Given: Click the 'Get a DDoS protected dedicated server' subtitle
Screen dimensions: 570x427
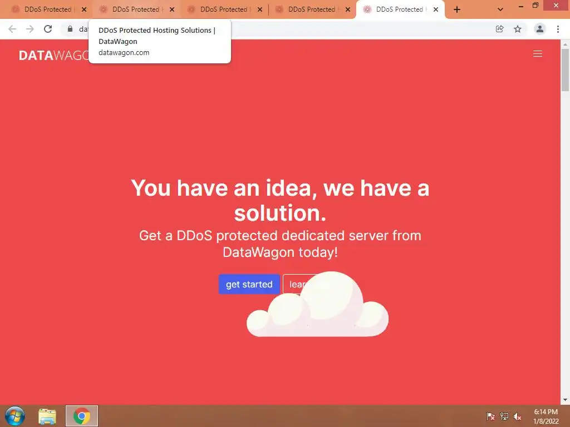Looking at the screenshot, I should [x=280, y=244].
